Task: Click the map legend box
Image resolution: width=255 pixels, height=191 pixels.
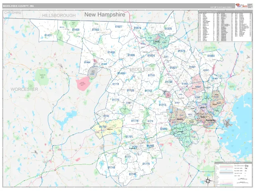Action: (233, 174)
